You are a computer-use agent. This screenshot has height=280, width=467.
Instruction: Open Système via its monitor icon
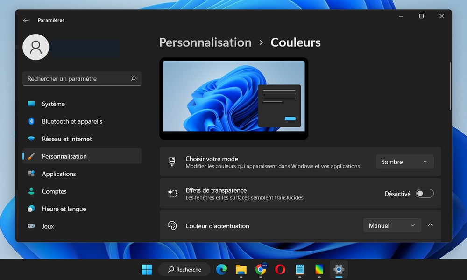tap(31, 104)
